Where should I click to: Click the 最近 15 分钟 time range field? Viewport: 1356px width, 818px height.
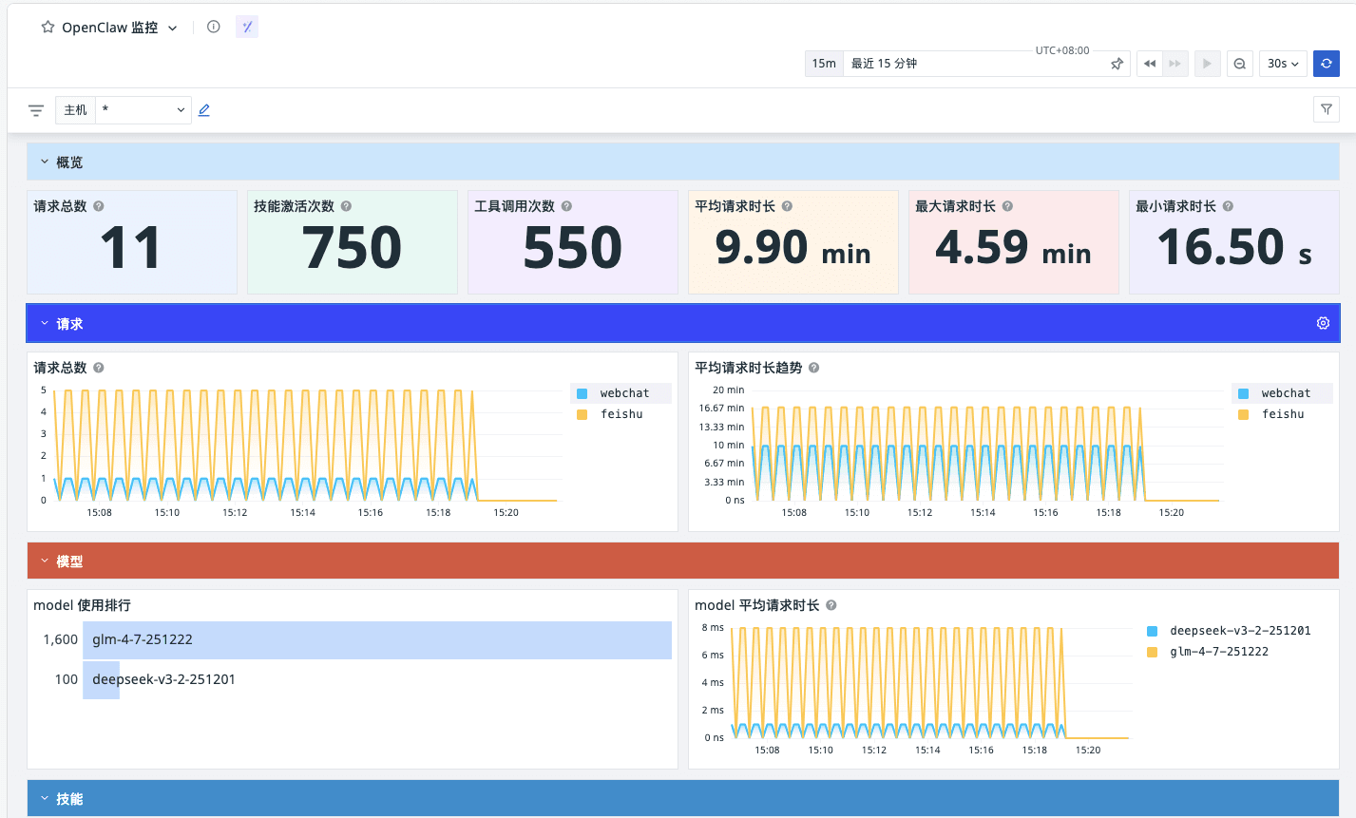pos(969,64)
